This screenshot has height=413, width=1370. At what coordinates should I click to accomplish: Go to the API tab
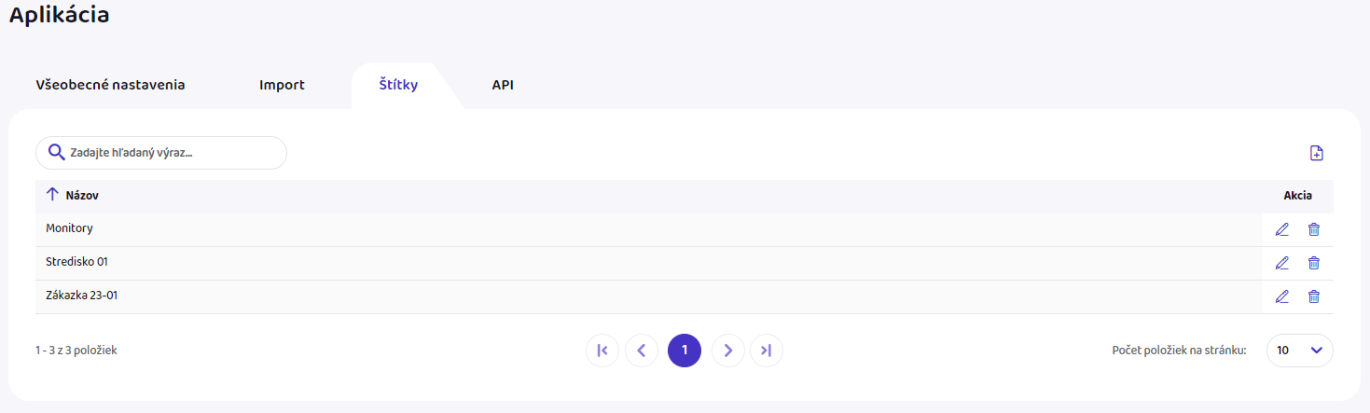(503, 85)
